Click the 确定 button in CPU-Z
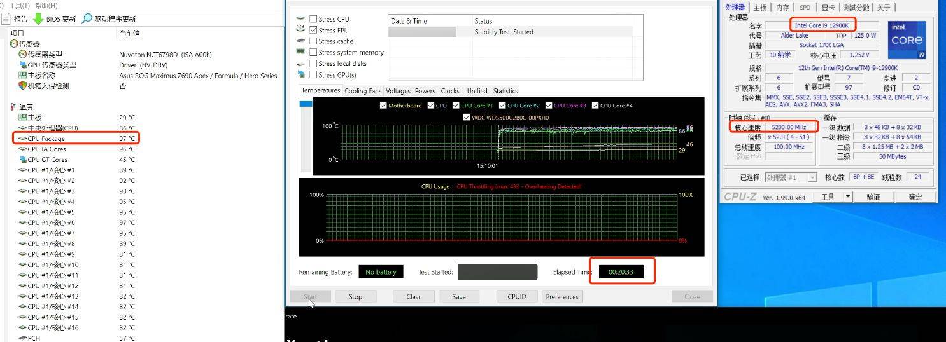The width and height of the screenshot is (946, 342). 915,197
